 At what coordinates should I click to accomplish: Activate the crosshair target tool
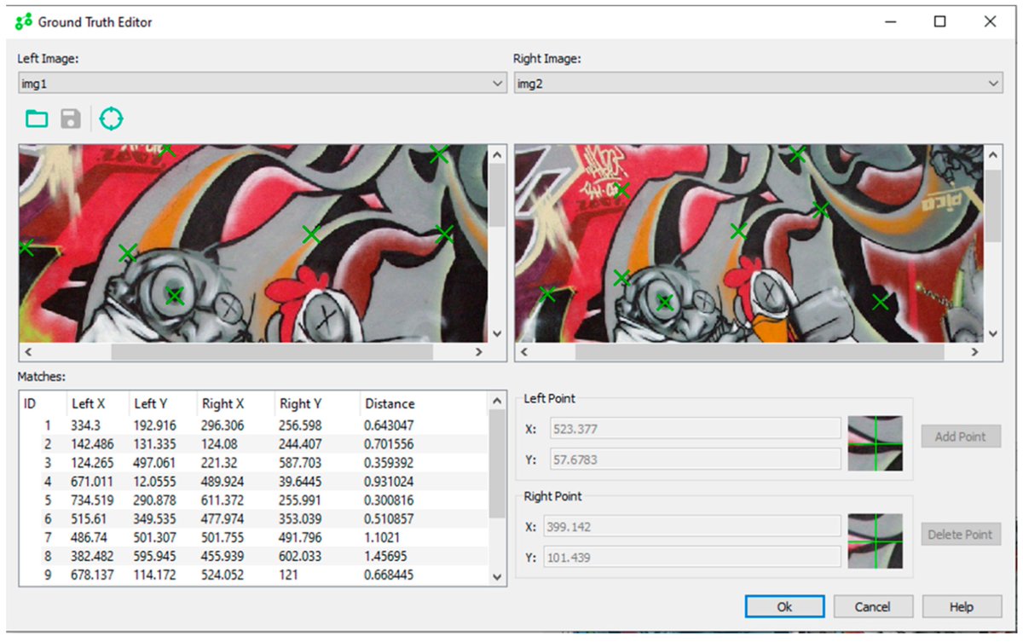(x=111, y=119)
